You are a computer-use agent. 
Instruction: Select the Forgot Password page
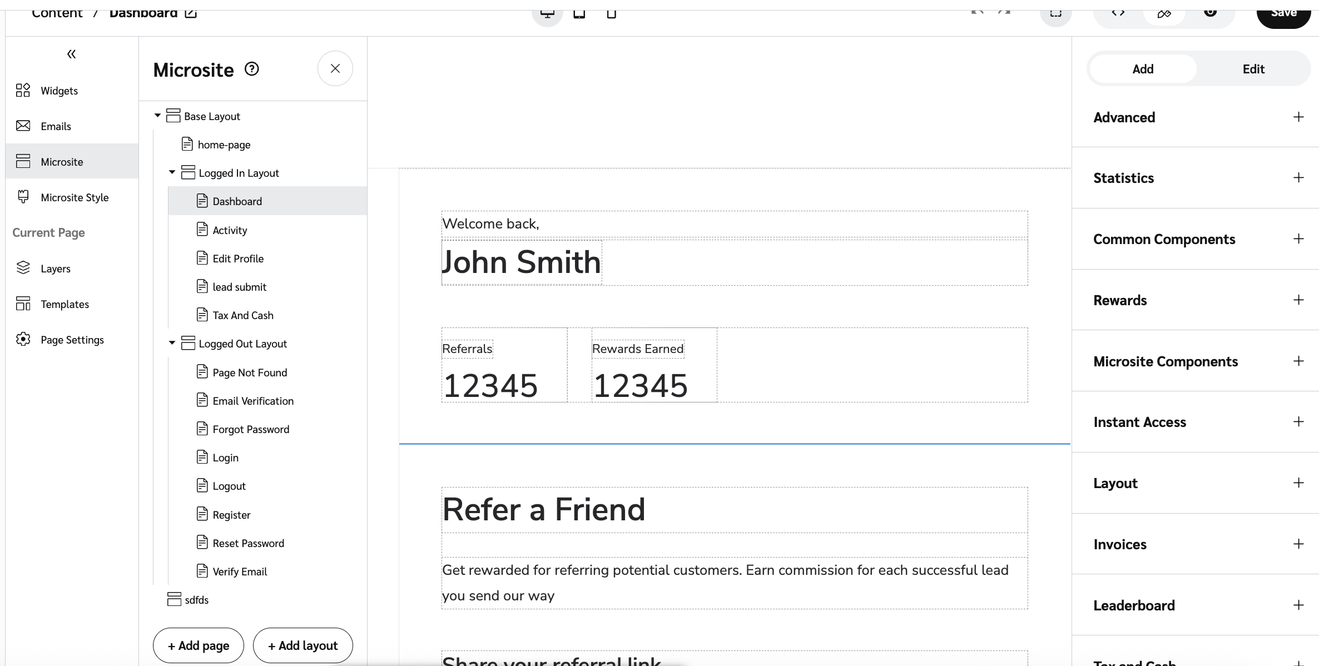pos(250,429)
